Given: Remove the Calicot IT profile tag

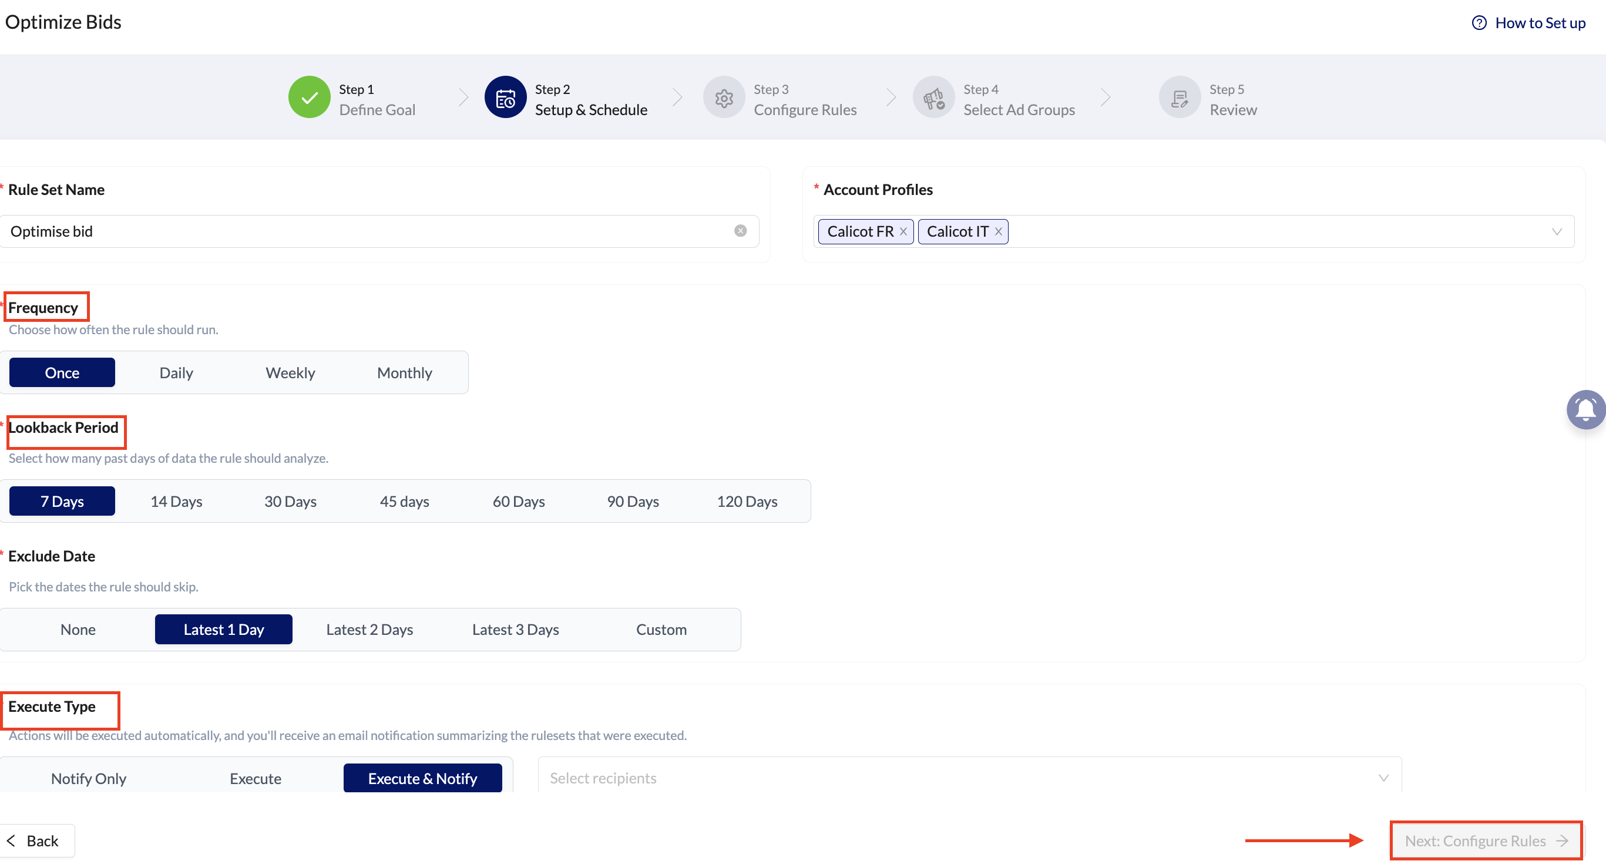Looking at the screenshot, I should 998,231.
